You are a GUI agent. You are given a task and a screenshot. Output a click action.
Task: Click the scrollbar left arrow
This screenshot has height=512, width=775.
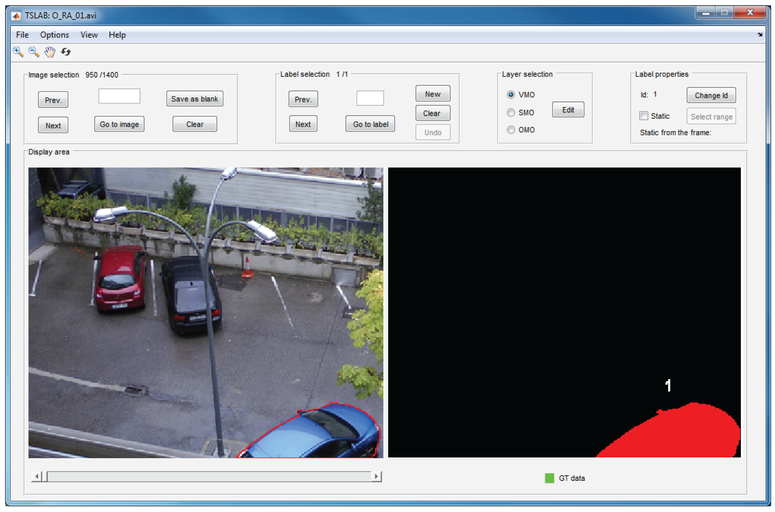(x=37, y=477)
